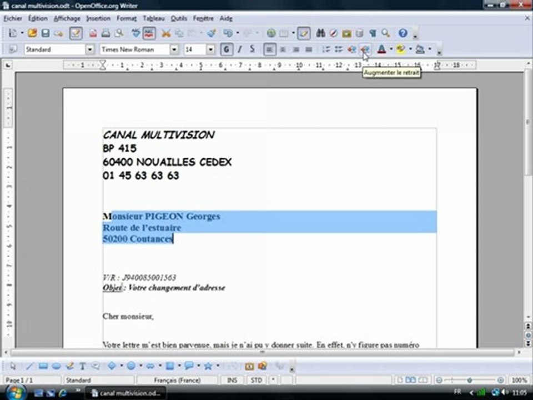533x400 pixels.
Task: Open Background Color dropdown arrow
Action: tap(430, 49)
